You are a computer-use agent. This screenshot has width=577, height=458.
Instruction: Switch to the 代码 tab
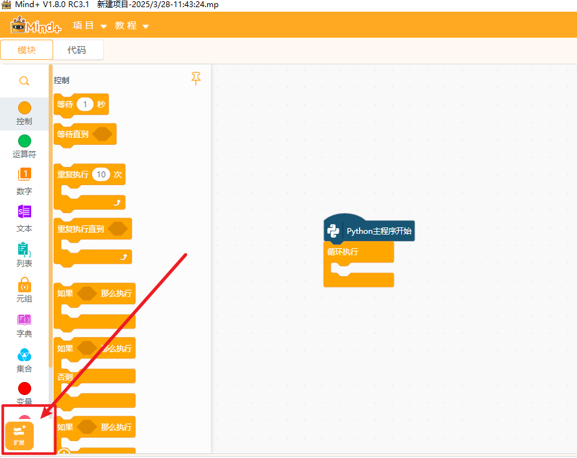coord(77,50)
